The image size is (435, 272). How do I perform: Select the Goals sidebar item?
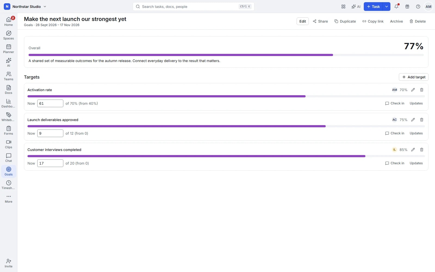tap(8, 171)
